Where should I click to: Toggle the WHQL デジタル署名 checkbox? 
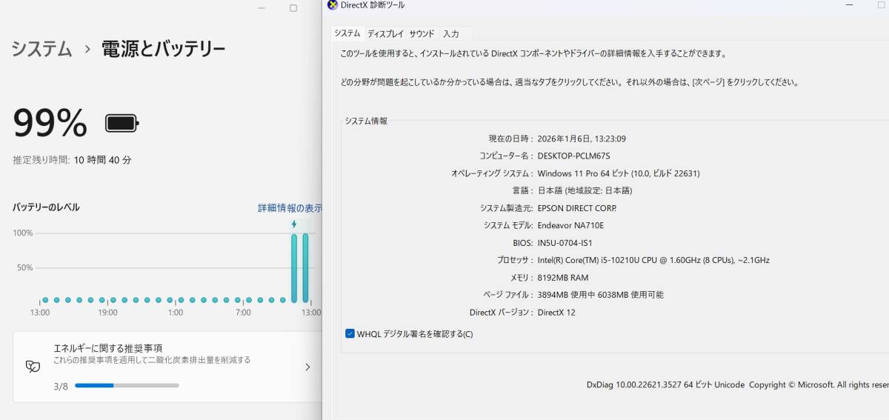(x=350, y=333)
